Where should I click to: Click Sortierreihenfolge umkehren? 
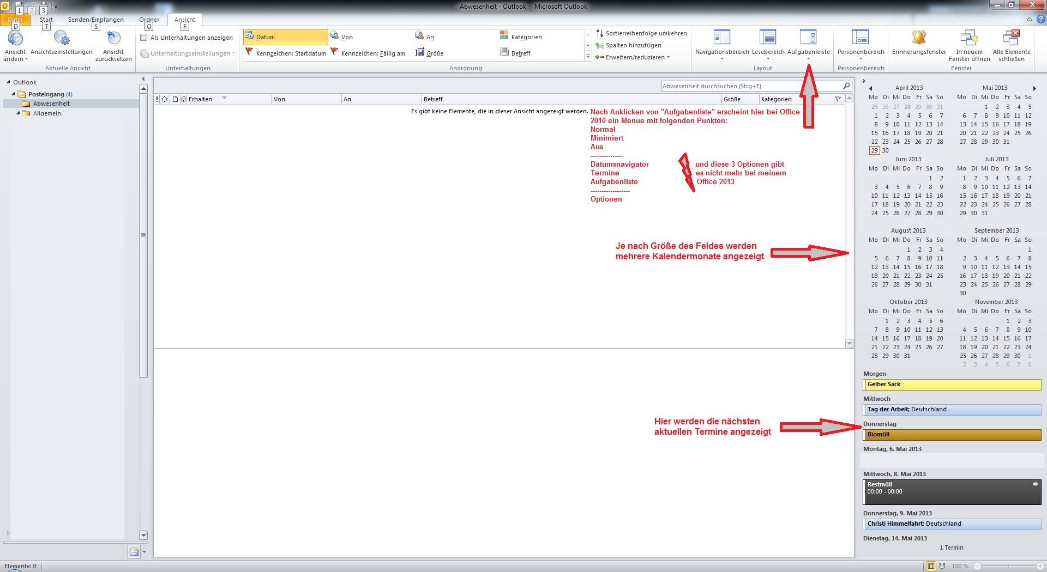(641, 33)
